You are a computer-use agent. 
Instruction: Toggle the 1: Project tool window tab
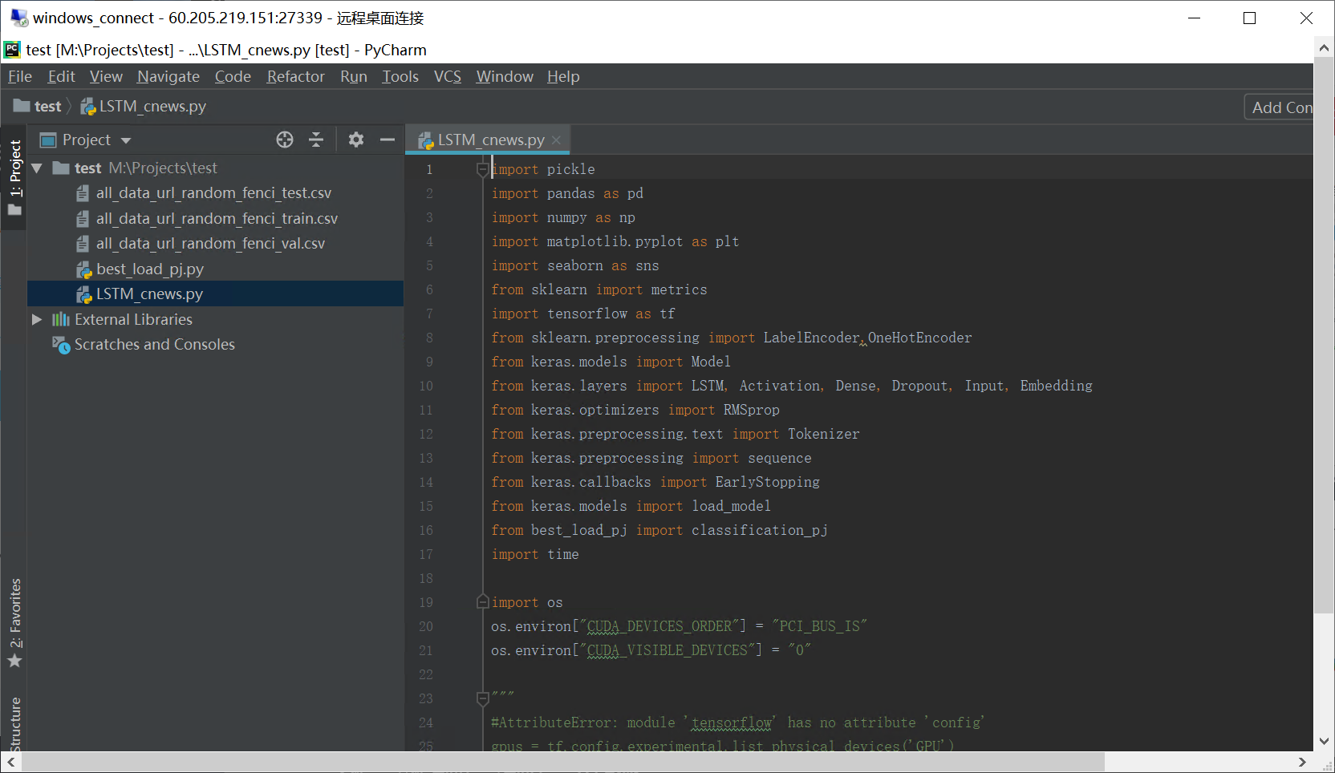(14, 177)
